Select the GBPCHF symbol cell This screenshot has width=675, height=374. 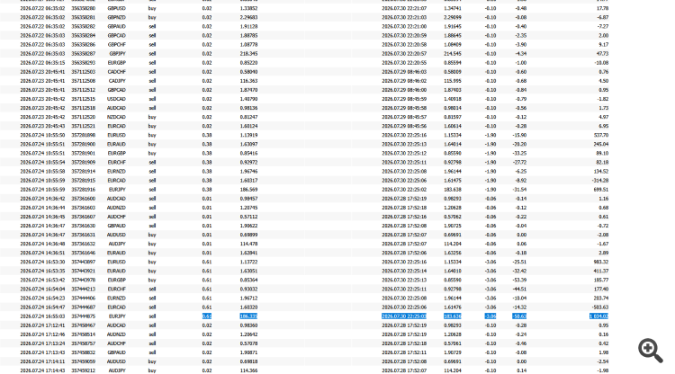click(x=116, y=45)
